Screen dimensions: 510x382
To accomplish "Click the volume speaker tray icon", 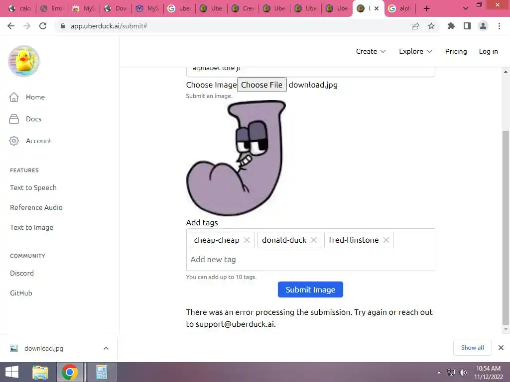I will click(463, 372).
